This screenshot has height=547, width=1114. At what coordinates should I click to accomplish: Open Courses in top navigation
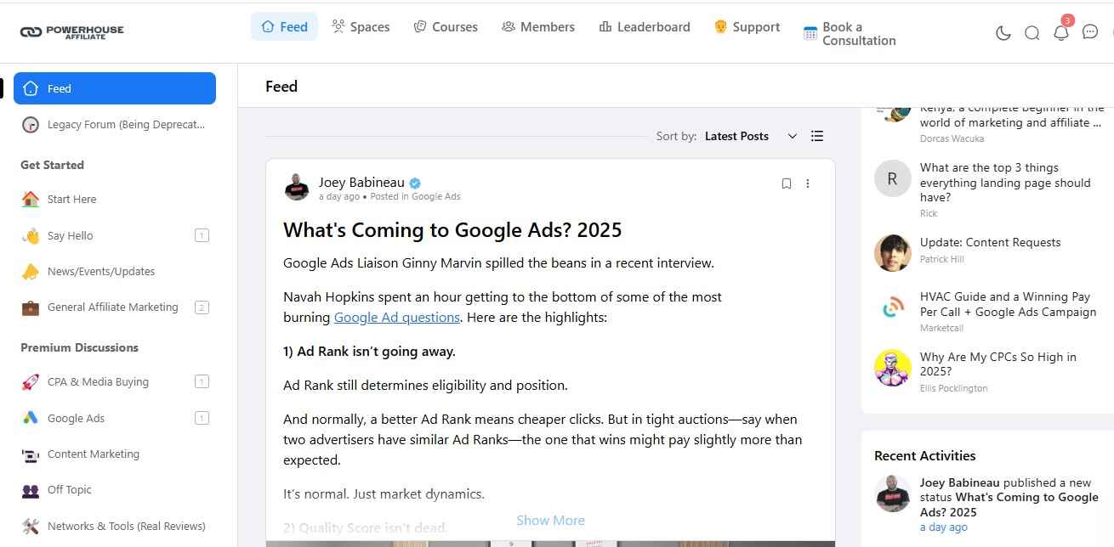[446, 26]
